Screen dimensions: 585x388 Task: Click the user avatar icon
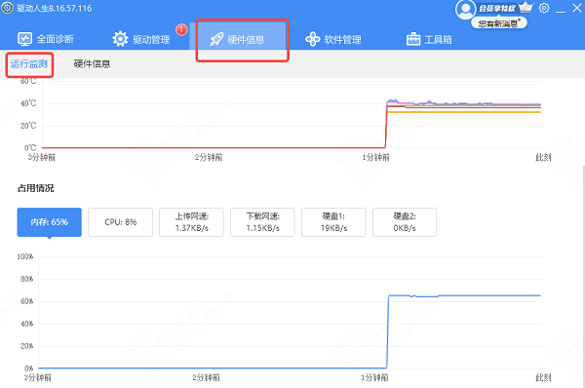pos(465,10)
